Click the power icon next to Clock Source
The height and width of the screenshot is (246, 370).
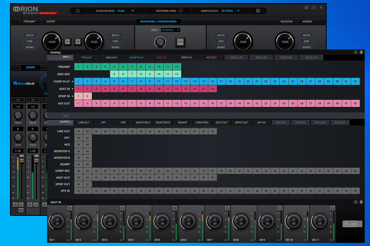tap(78, 11)
